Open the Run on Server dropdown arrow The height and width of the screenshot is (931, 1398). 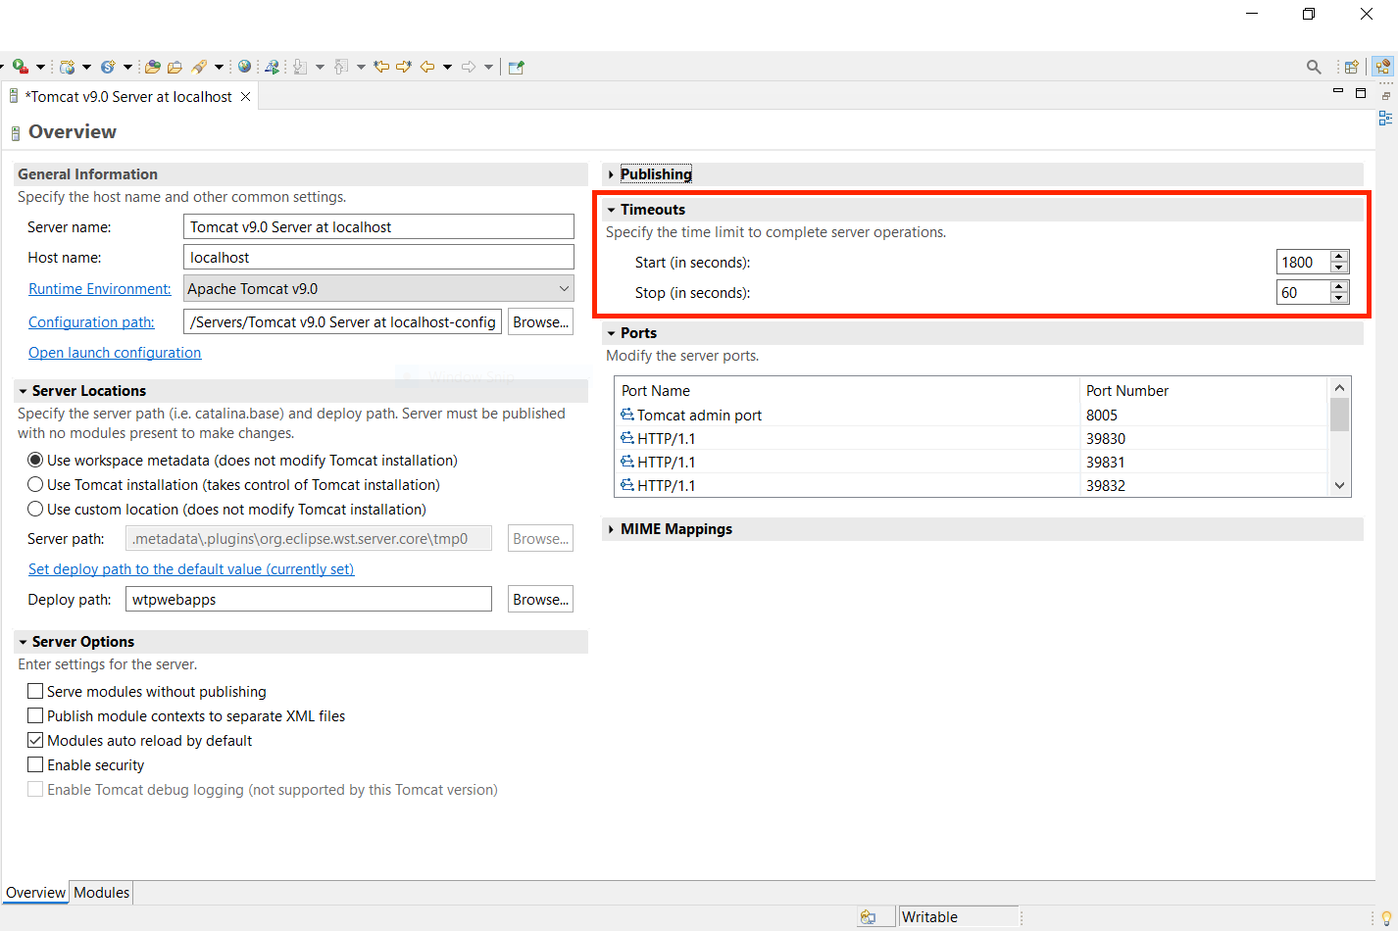[40, 67]
